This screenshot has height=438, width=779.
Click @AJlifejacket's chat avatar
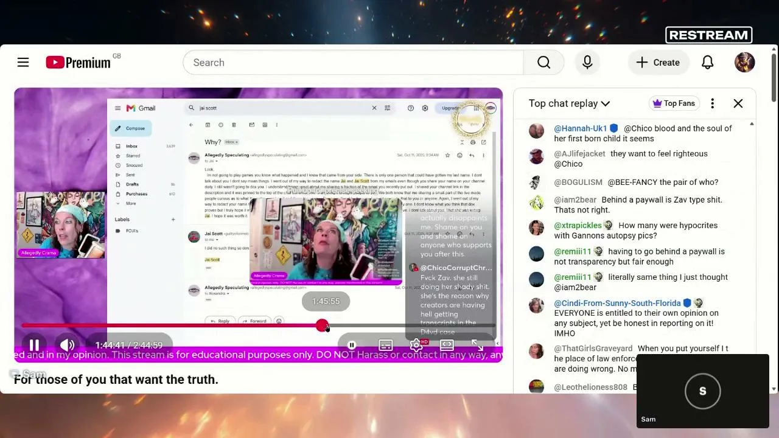click(x=536, y=156)
